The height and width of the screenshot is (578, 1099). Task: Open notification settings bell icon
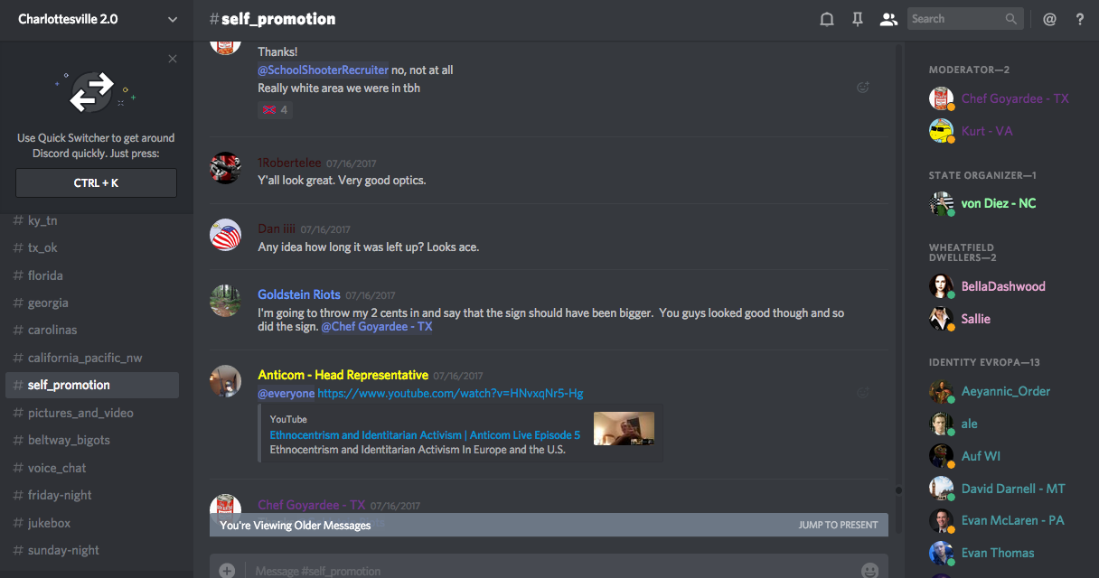tap(826, 19)
